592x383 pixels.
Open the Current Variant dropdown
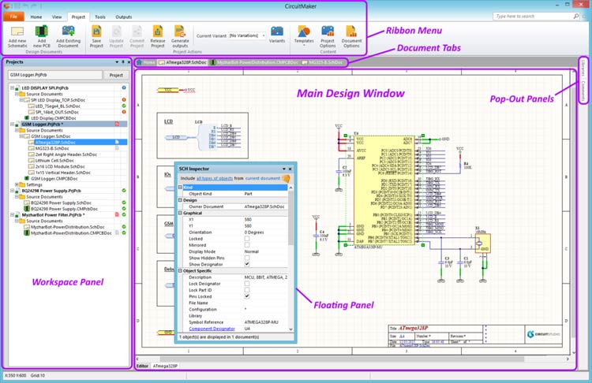(x=263, y=35)
